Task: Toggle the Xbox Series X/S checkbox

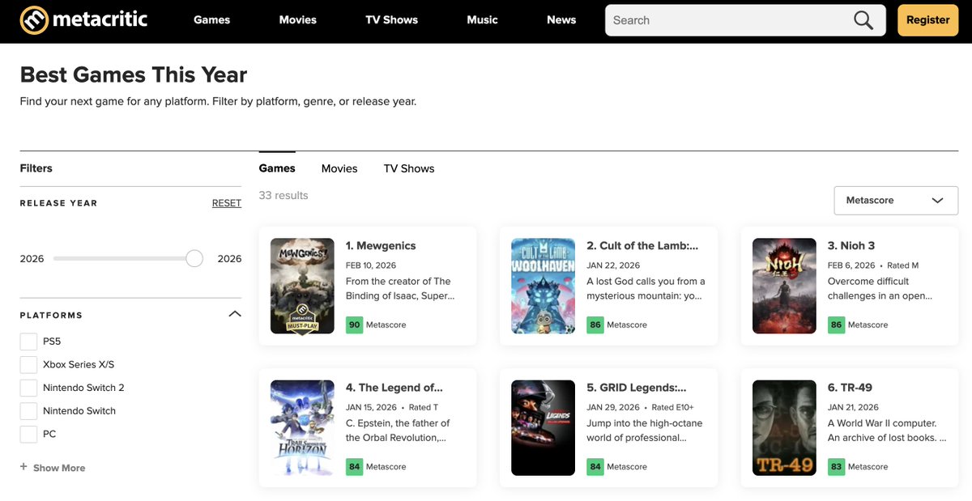Action: pyautogui.click(x=28, y=364)
